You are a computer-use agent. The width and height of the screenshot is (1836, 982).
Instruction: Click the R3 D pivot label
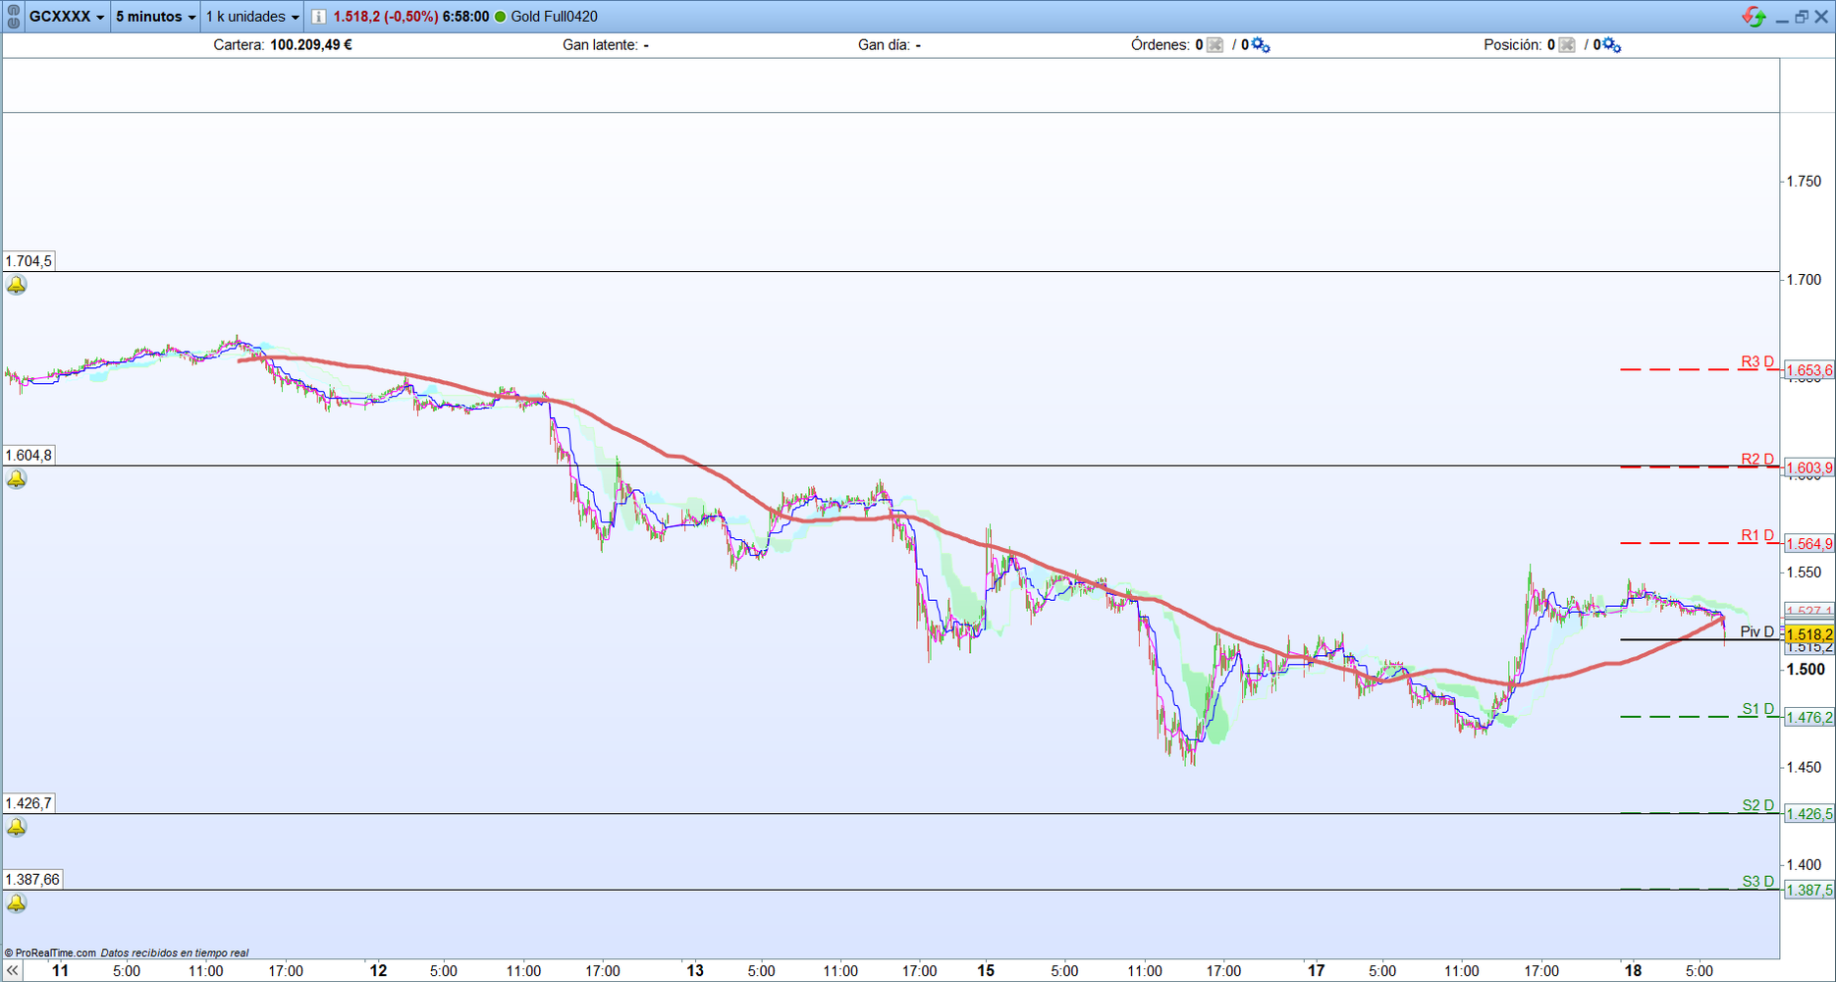click(x=1757, y=361)
